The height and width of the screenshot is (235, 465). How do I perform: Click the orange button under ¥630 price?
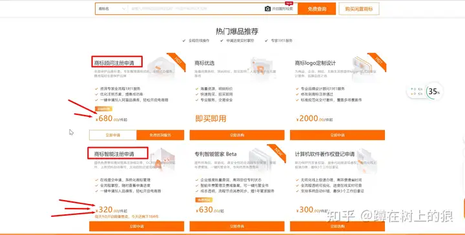click(x=237, y=226)
